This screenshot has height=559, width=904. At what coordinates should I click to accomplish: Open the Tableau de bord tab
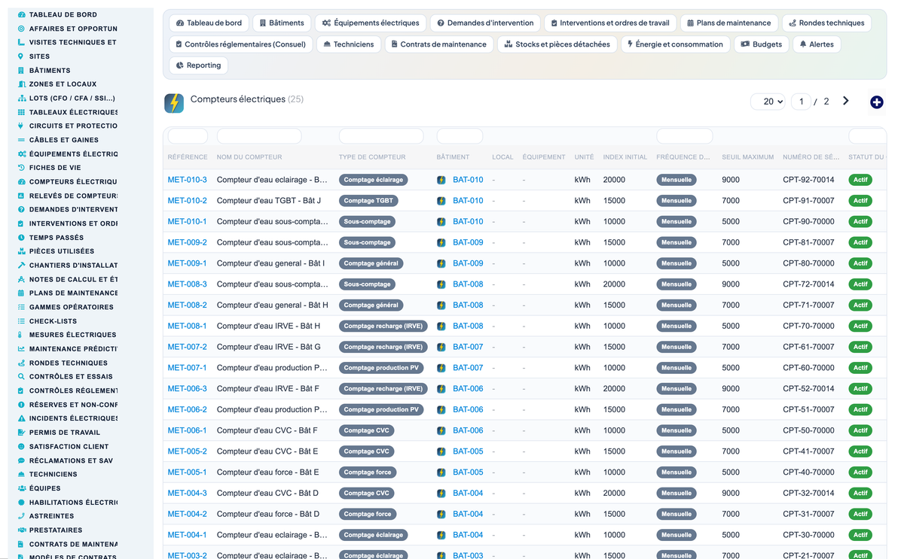(209, 23)
